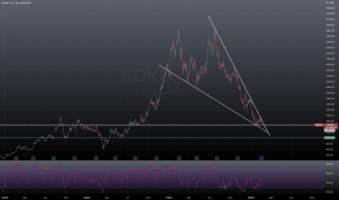The width and height of the screenshot is (339, 200).
Task: Click the 80.00 RSI scale label
Action: (330, 164)
